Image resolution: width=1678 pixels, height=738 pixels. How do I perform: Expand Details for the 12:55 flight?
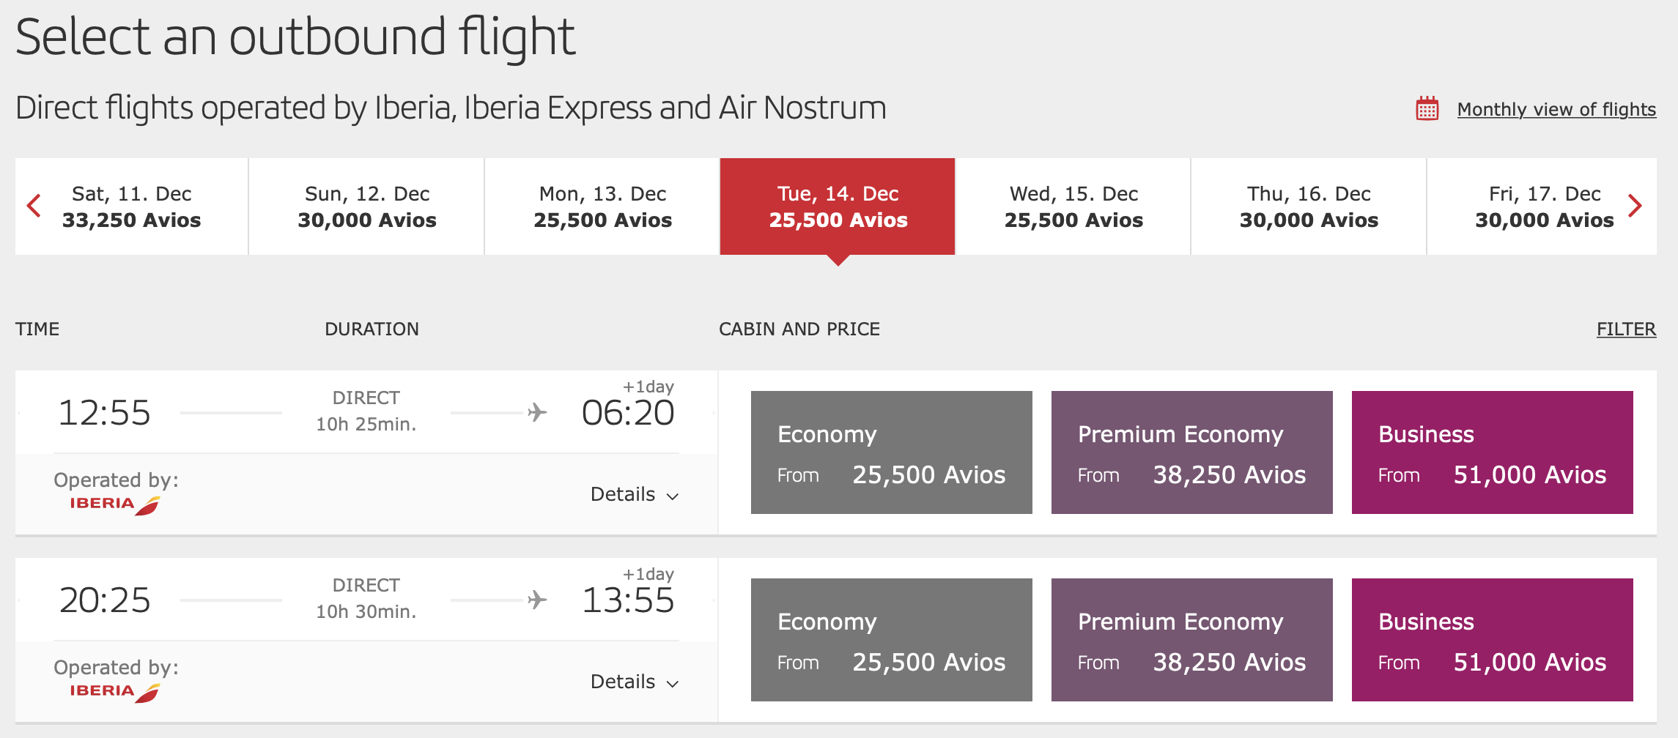pyautogui.click(x=635, y=495)
